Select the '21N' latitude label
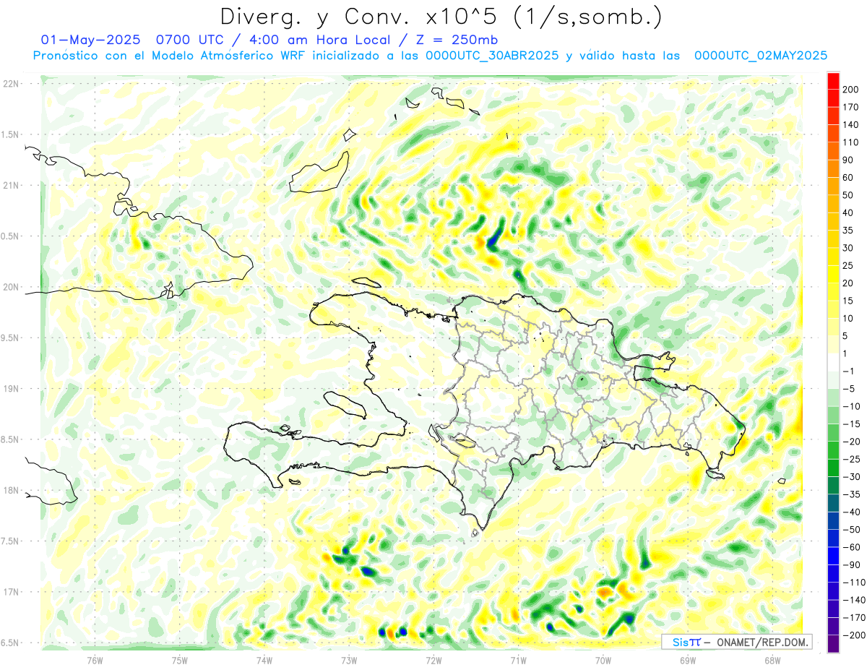Screen dimensions: 867x670 (x=12, y=185)
